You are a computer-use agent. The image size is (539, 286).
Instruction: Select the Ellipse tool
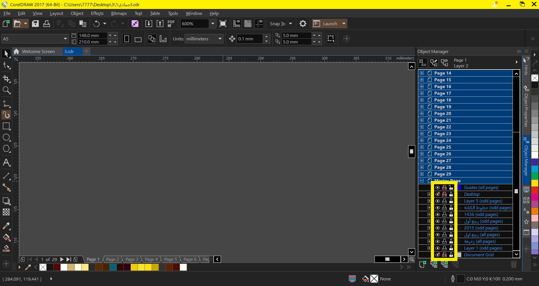(x=6, y=137)
